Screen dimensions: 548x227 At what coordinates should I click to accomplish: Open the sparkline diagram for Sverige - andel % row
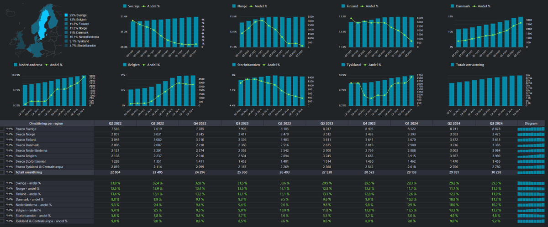tap(531, 183)
